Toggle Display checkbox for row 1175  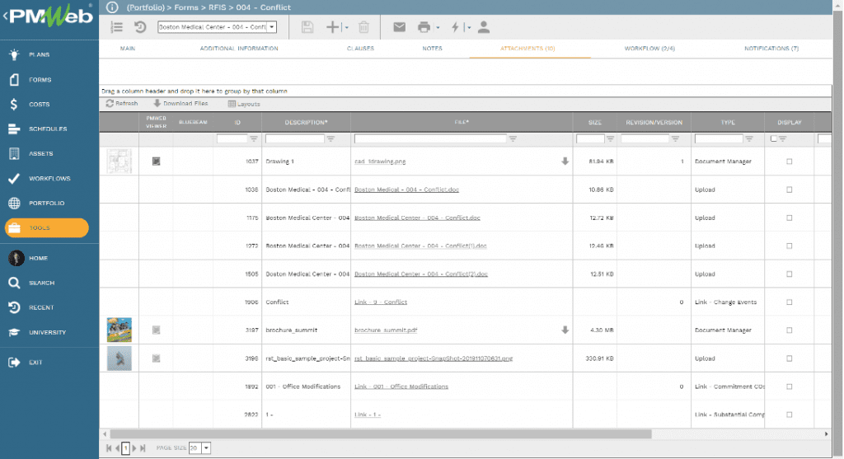coord(789,218)
